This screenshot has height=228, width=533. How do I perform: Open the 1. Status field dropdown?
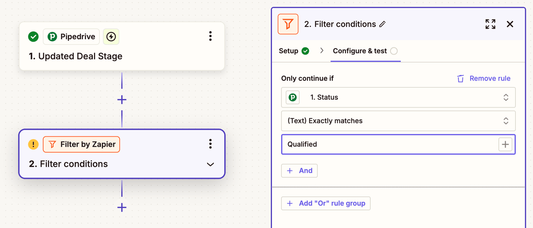pos(398,97)
